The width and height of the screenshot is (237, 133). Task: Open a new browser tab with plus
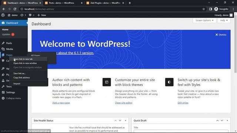click(130, 3)
